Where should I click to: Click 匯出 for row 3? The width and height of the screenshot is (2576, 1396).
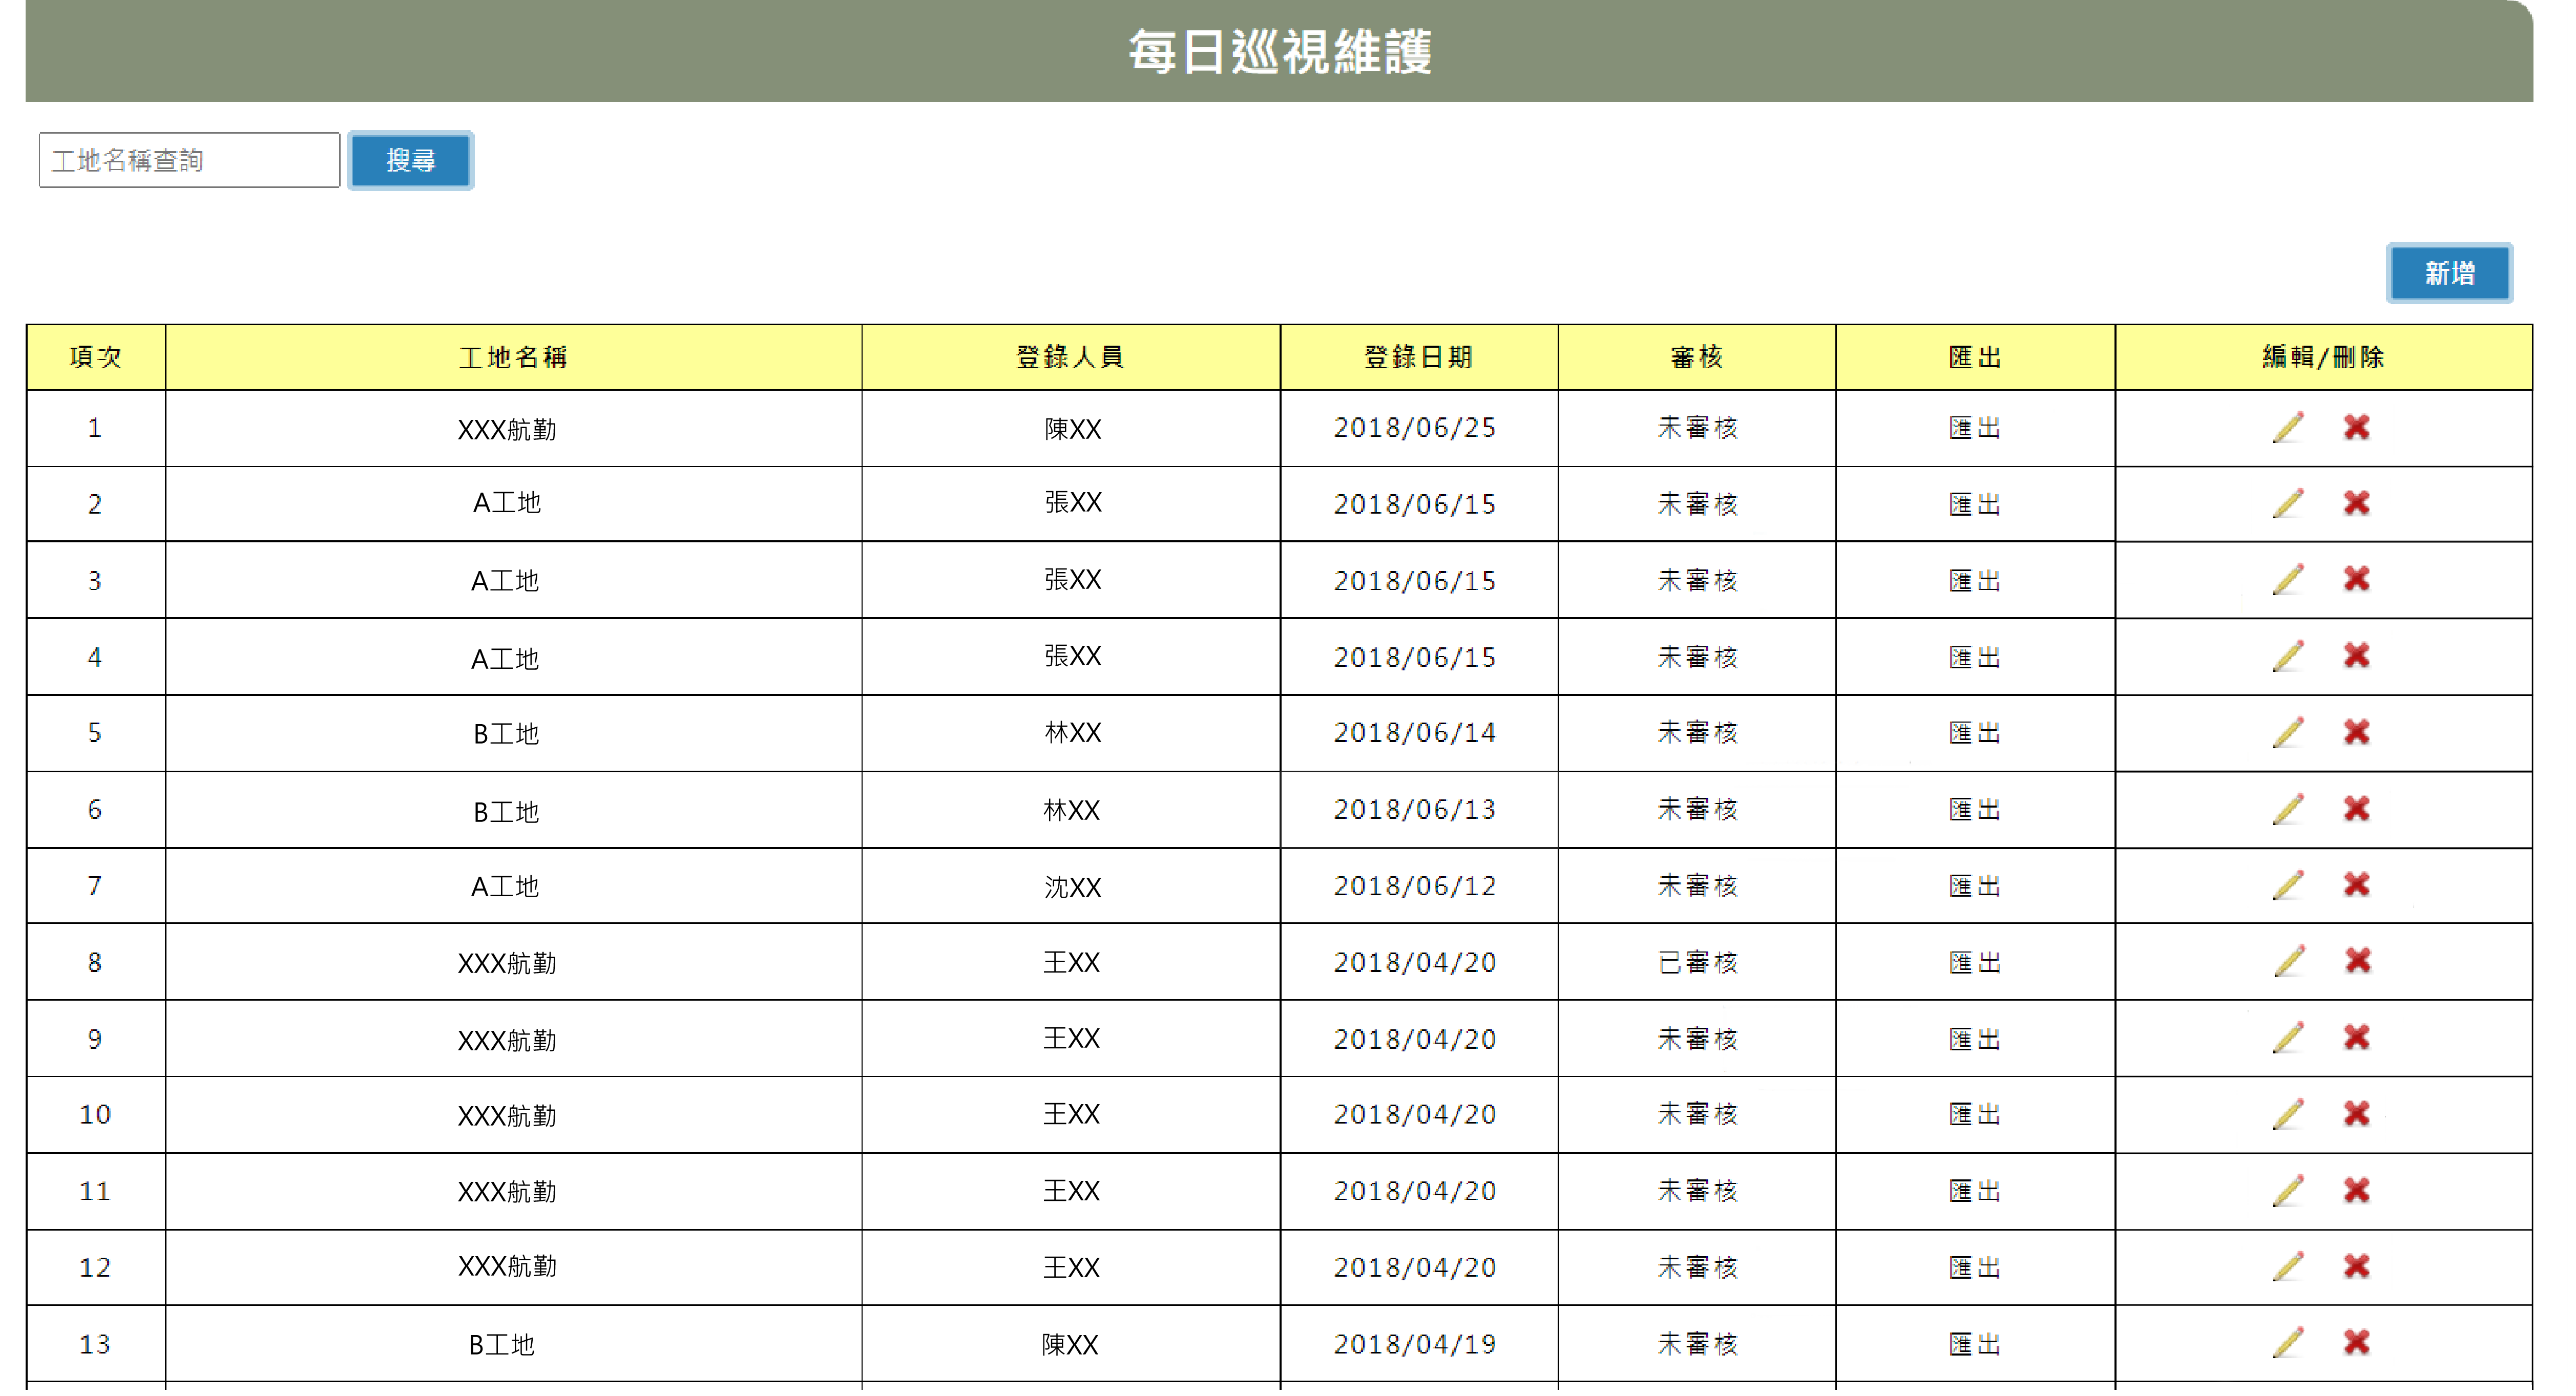tap(1974, 580)
